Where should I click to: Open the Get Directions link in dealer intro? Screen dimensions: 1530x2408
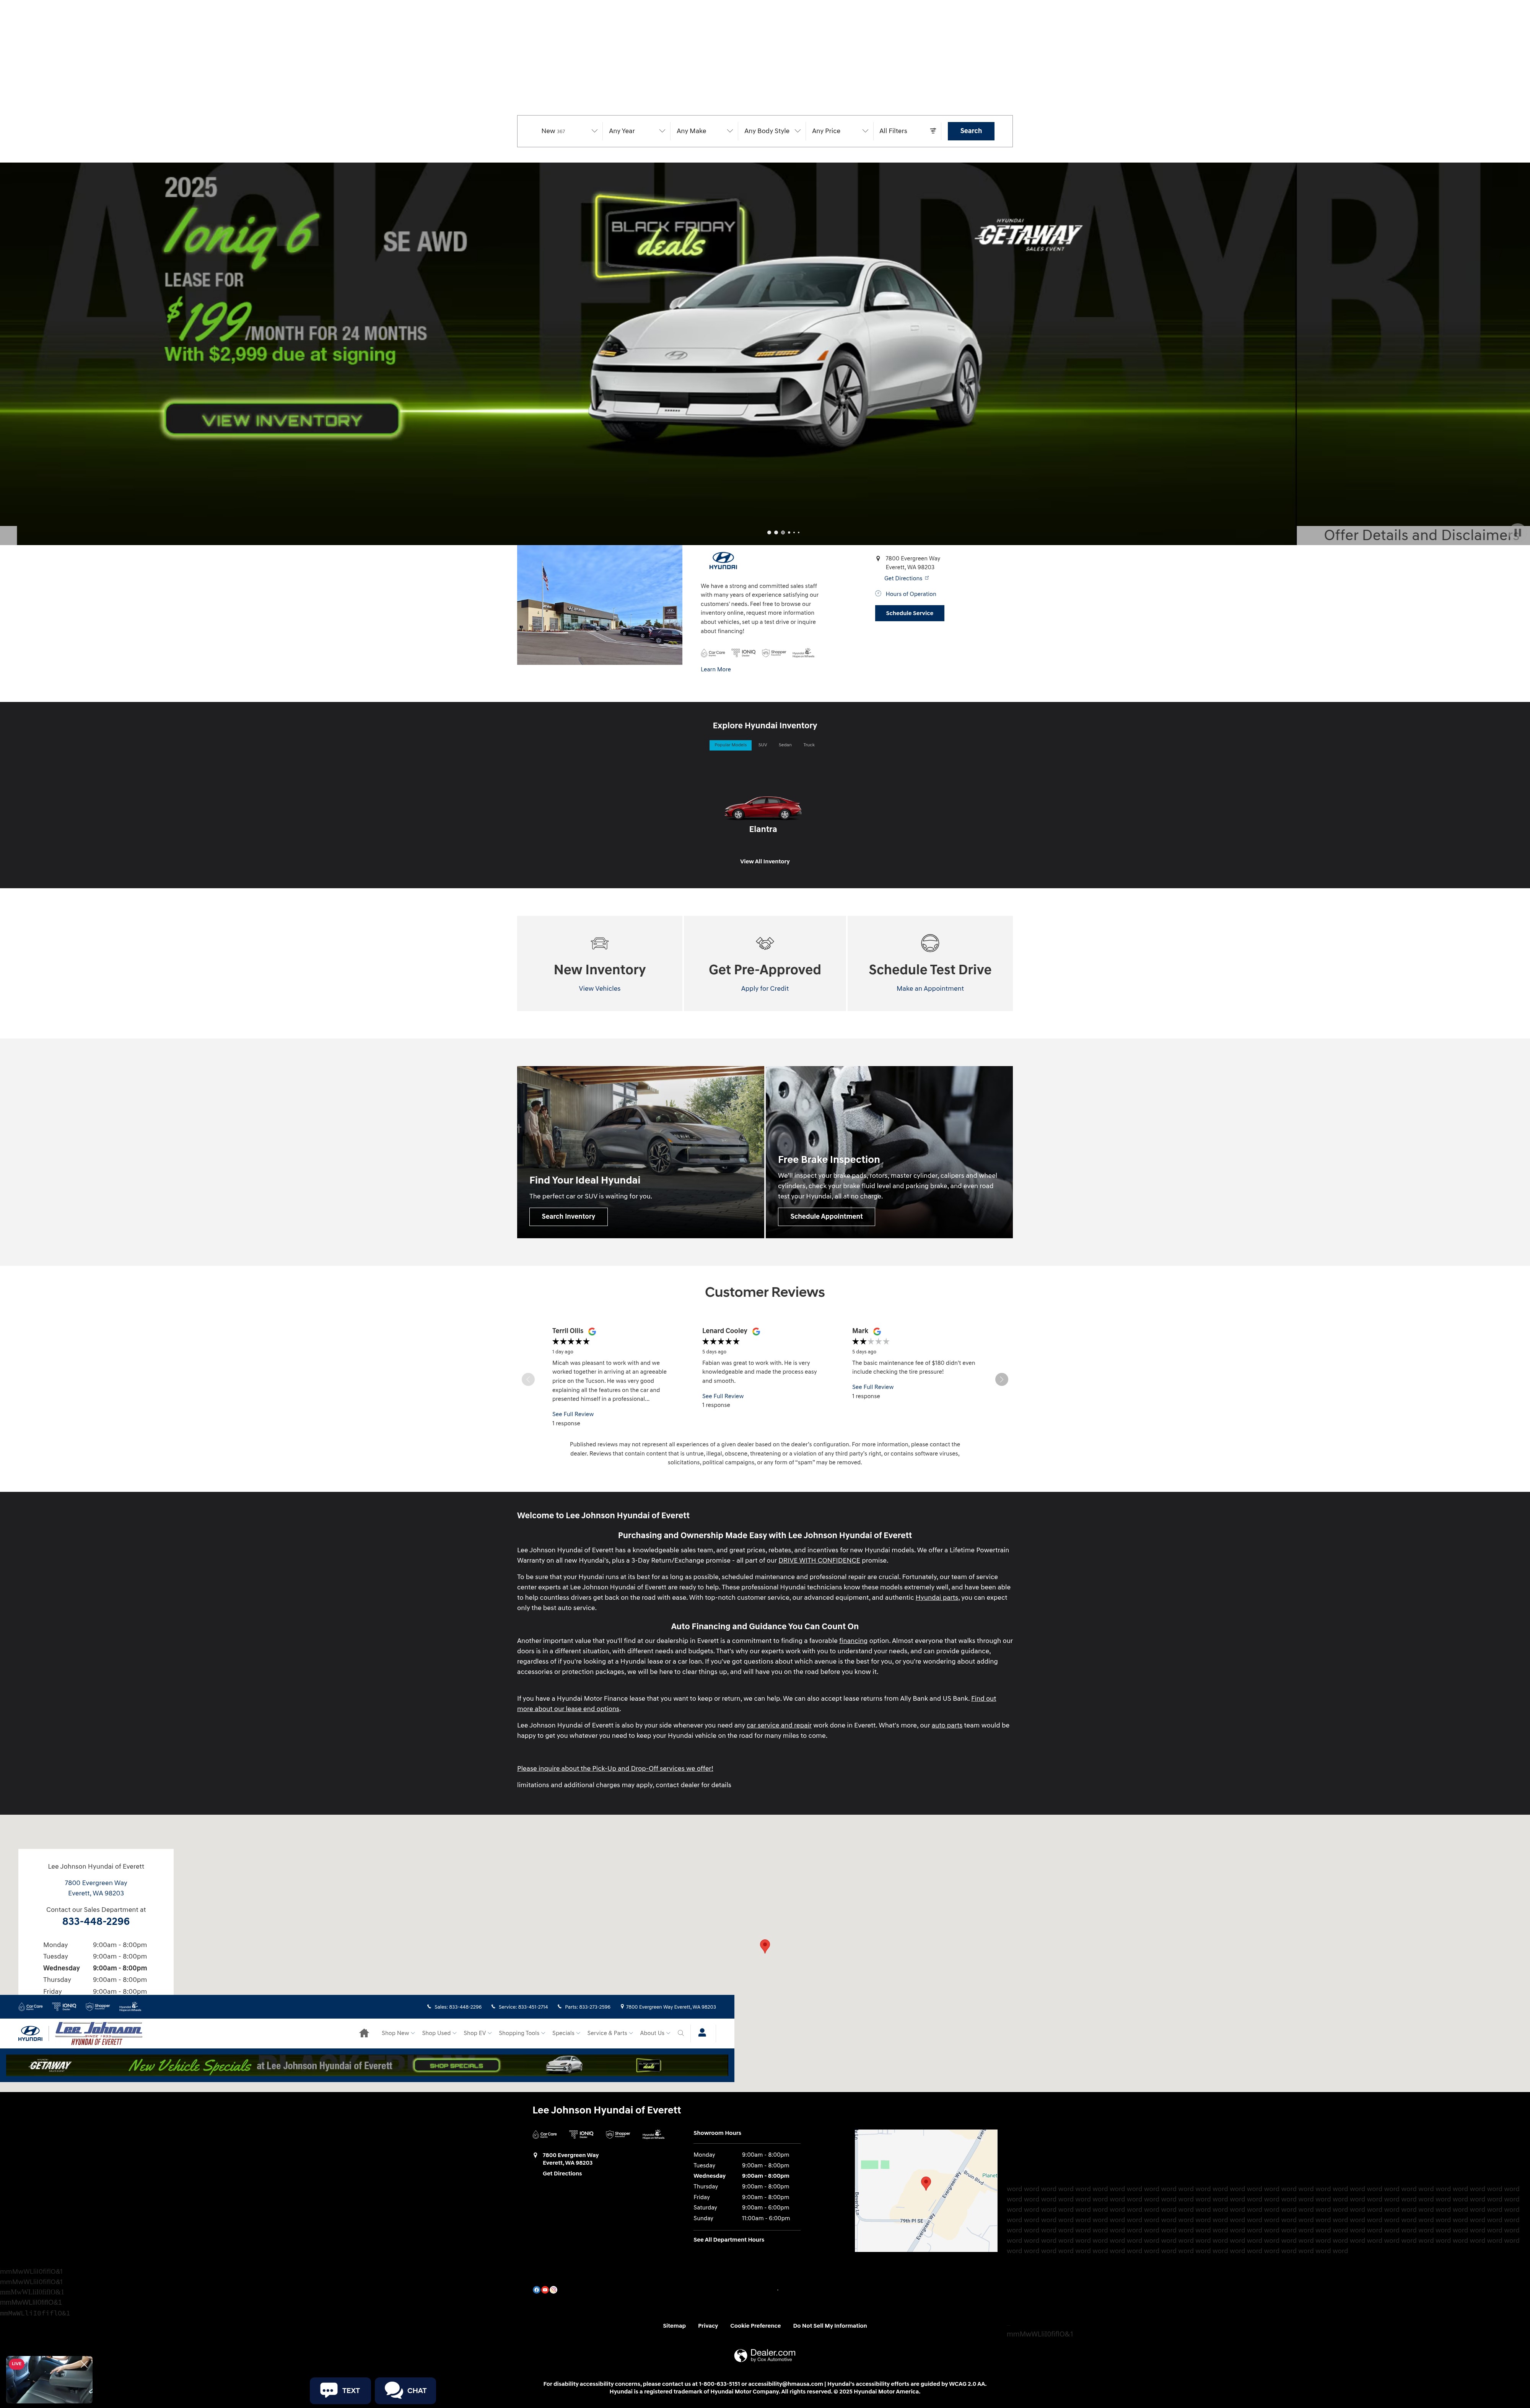click(x=906, y=578)
